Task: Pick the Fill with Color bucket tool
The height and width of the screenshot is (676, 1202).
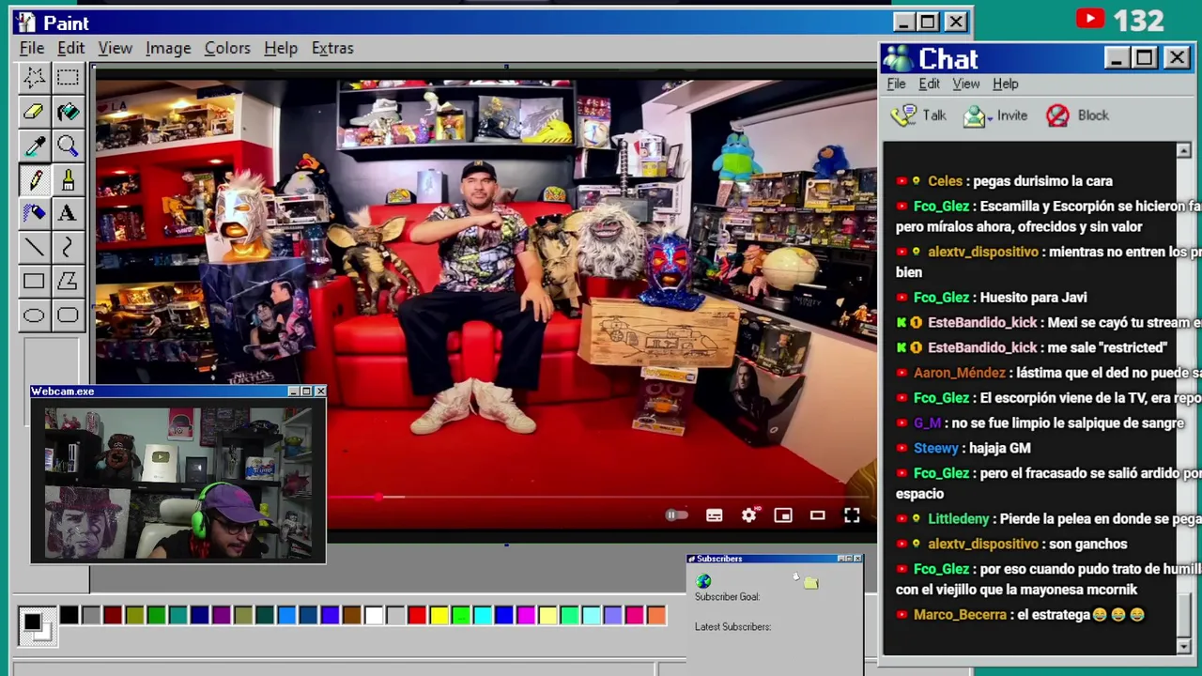Action: 68,112
